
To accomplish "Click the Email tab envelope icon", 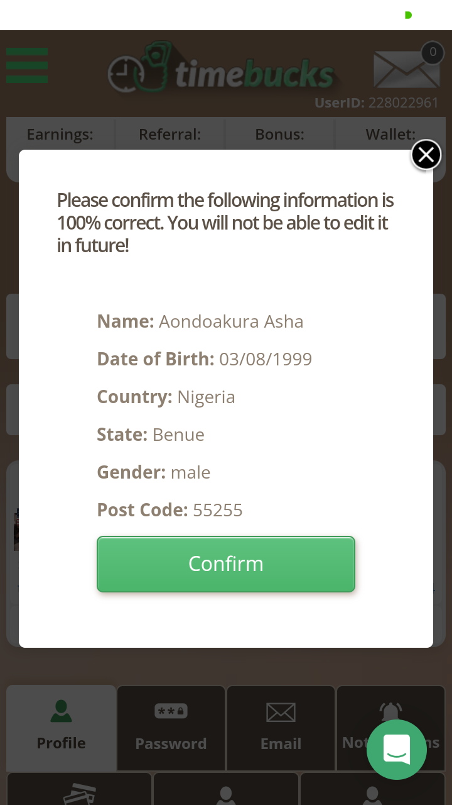I will tap(281, 713).
